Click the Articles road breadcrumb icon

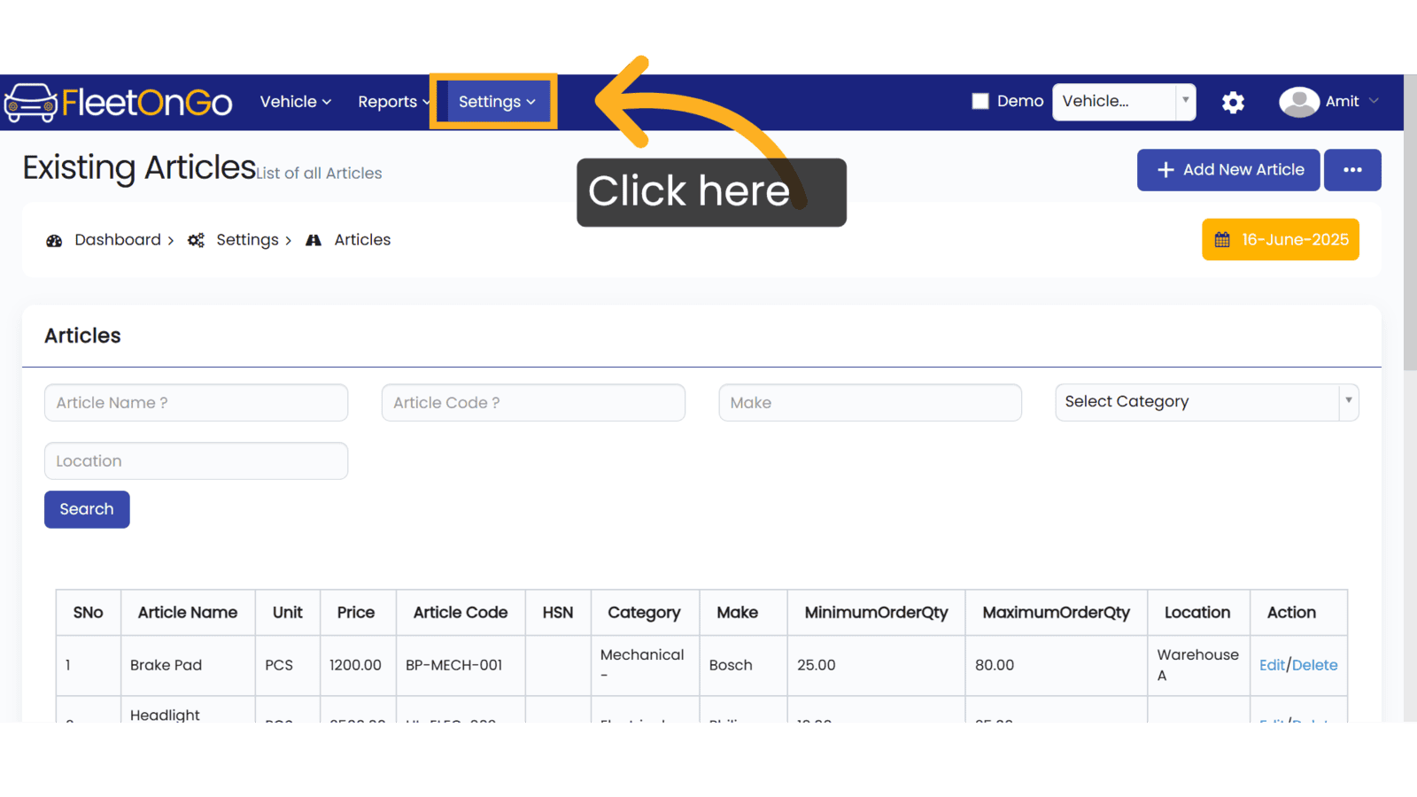(314, 240)
